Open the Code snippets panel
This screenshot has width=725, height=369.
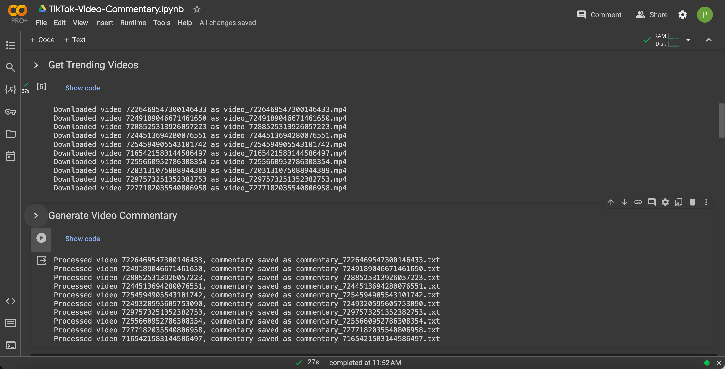pos(10,301)
